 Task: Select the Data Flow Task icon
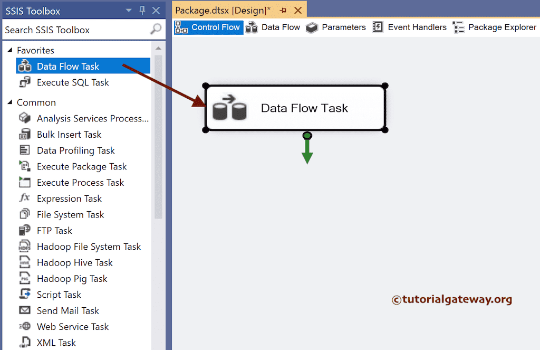[x=26, y=66]
